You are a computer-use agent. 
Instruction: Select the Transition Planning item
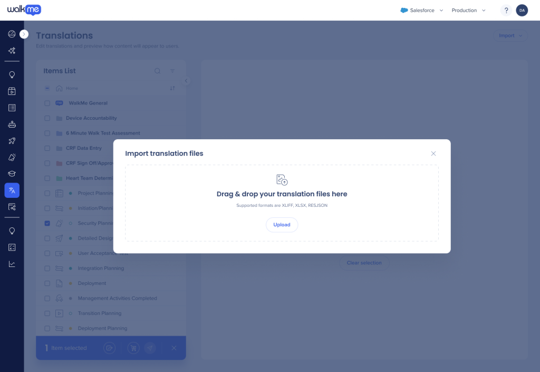coord(100,313)
